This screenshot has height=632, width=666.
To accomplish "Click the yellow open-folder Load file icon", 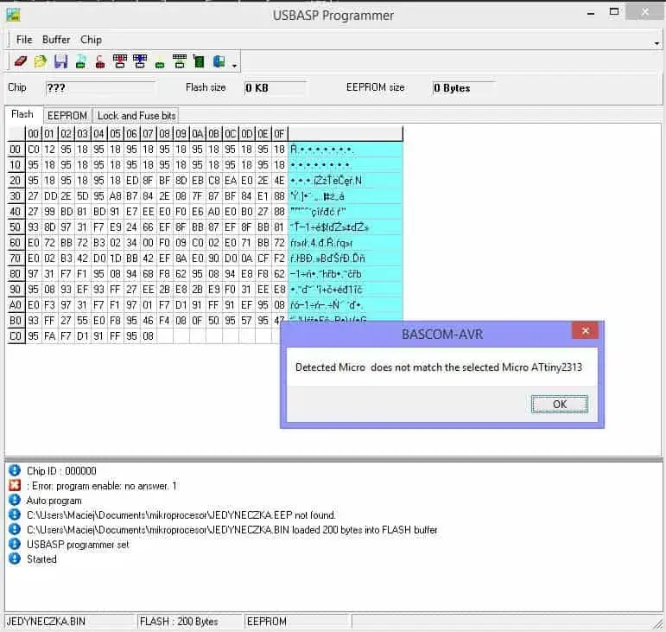I will (x=41, y=61).
